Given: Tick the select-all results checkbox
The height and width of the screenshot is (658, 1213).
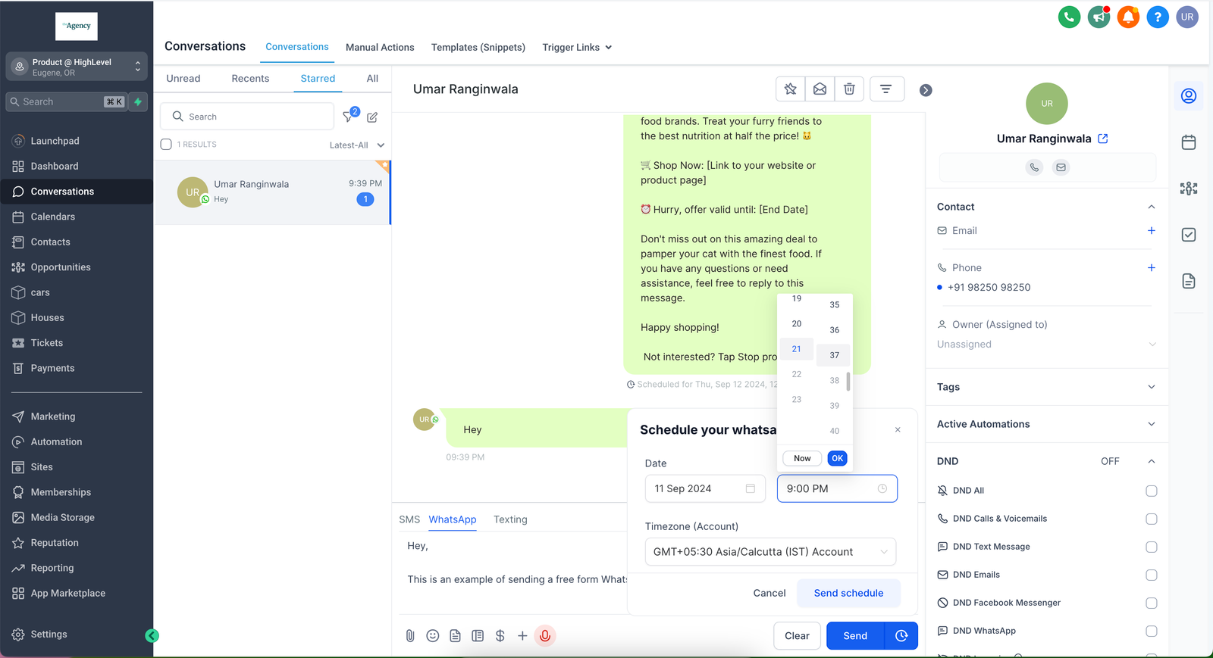Looking at the screenshot, I should click(166, 145).
